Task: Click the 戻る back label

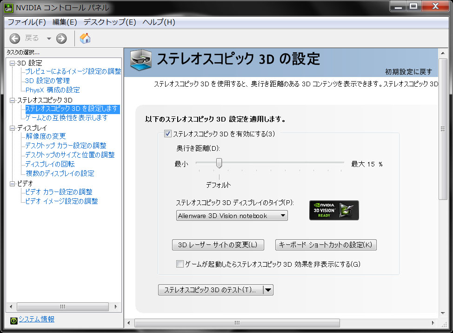Action: [x=32, y=38]
